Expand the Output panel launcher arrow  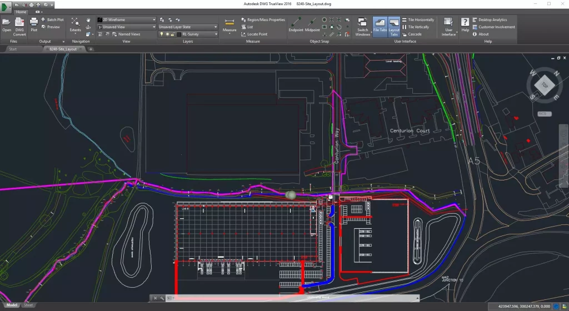63,42
